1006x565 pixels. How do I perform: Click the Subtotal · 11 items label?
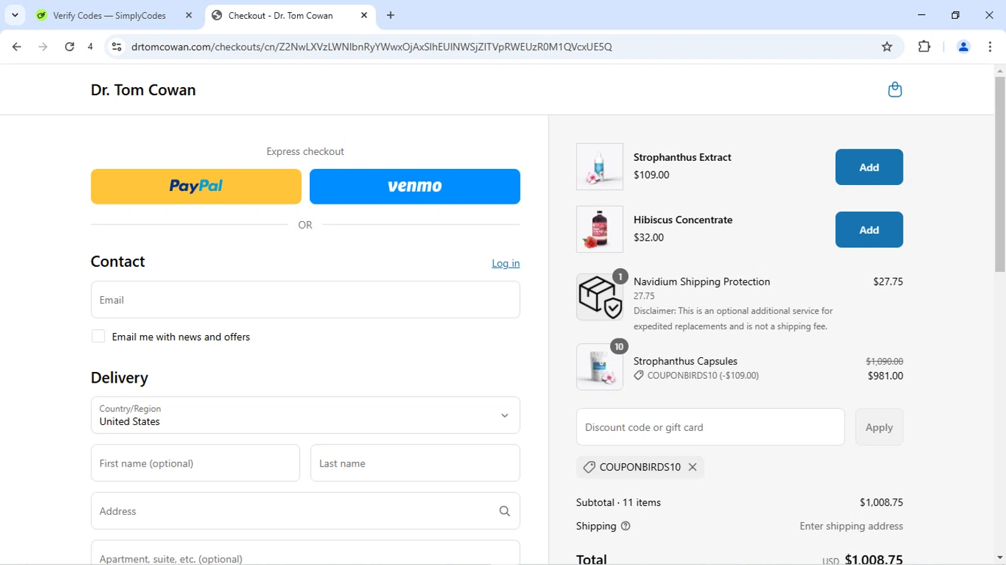[618, 503]
